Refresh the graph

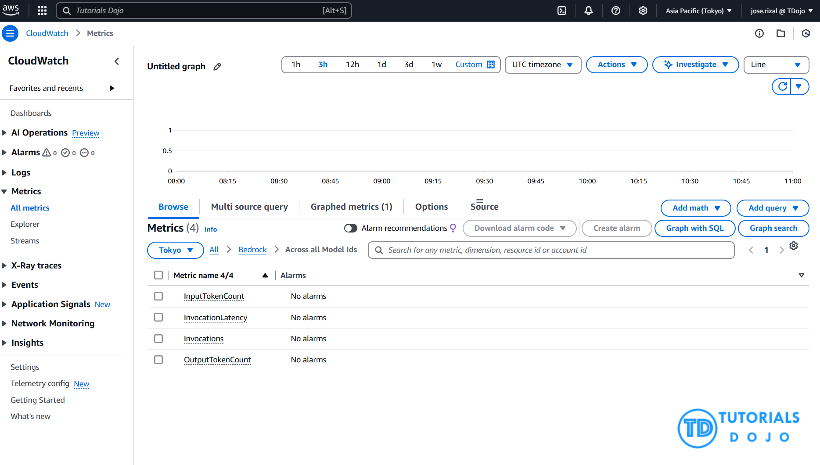[782, 86]
